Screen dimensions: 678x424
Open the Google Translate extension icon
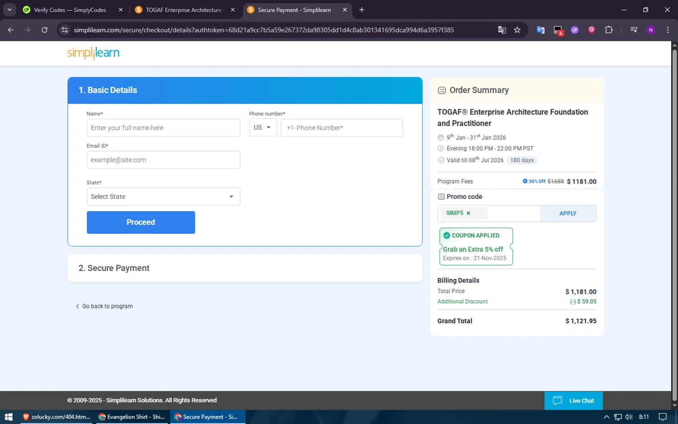click(541, 30)
